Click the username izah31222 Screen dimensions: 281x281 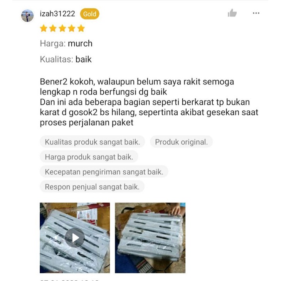57,14
